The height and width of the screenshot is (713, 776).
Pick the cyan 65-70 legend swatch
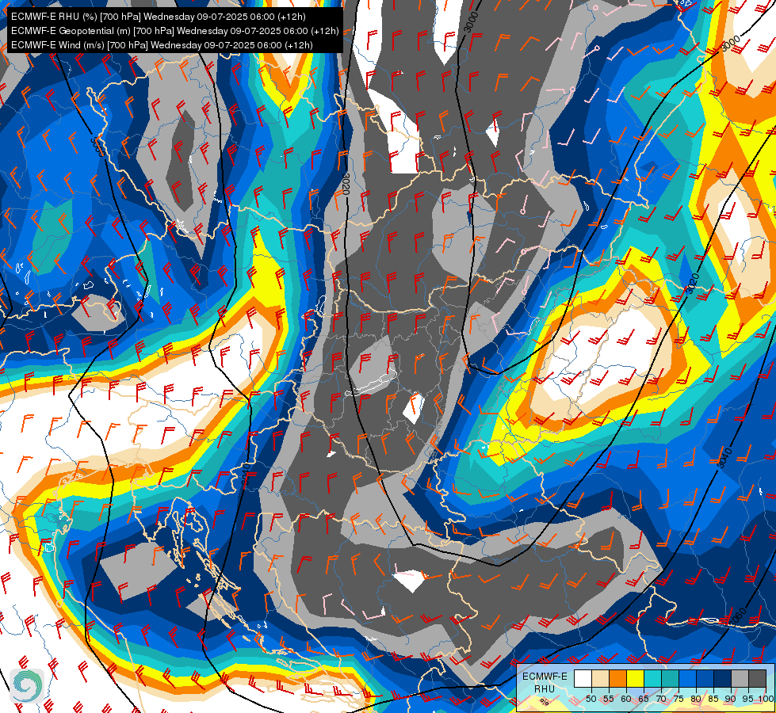653,678
